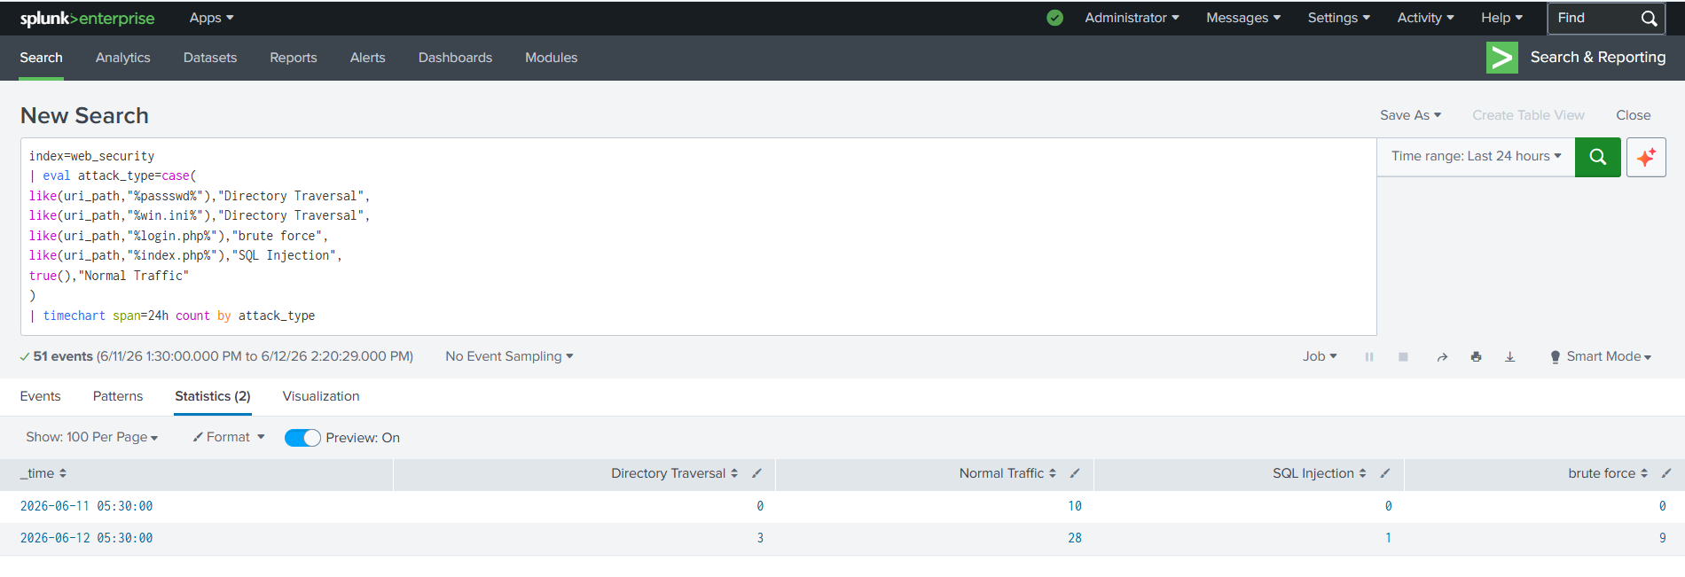Click the Search & Reporting app icon
Image resolution: width=1685 pixels, height=577 pixels.
click(x=1501, y=58)
